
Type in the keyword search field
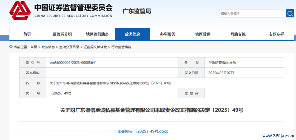(x=252, y=13)
